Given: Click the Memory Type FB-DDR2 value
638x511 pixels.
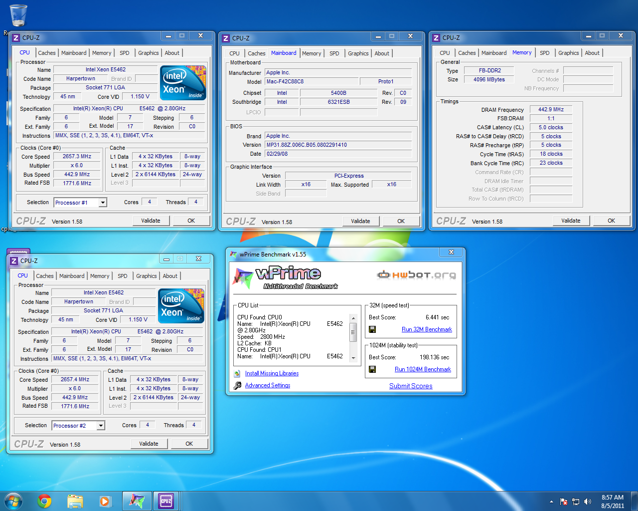Looking at the screenshot, I should (490, 70).
